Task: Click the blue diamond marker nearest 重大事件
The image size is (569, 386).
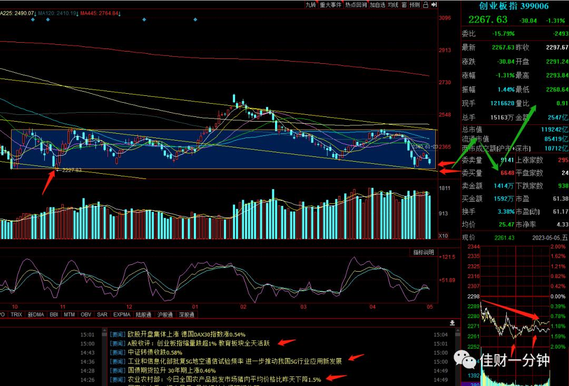Action: click(195, 19)
